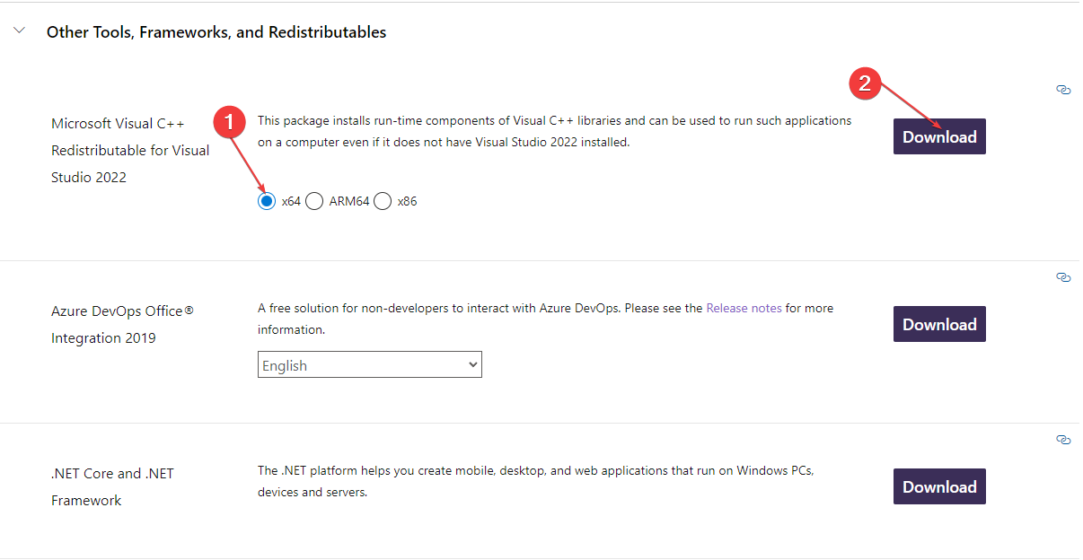Image resolution: width=1083 pixels, height=560 pixels.
Task: Choose the ARM64 radio option
Action: [314, 201]
